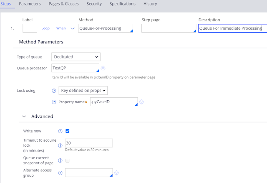The image size is (267, 183).
Task: Show help icon for Property name
Action: (53, 102)
